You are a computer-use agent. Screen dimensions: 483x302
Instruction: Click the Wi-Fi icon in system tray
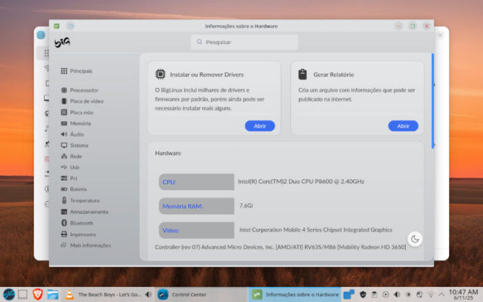(431, 294)
